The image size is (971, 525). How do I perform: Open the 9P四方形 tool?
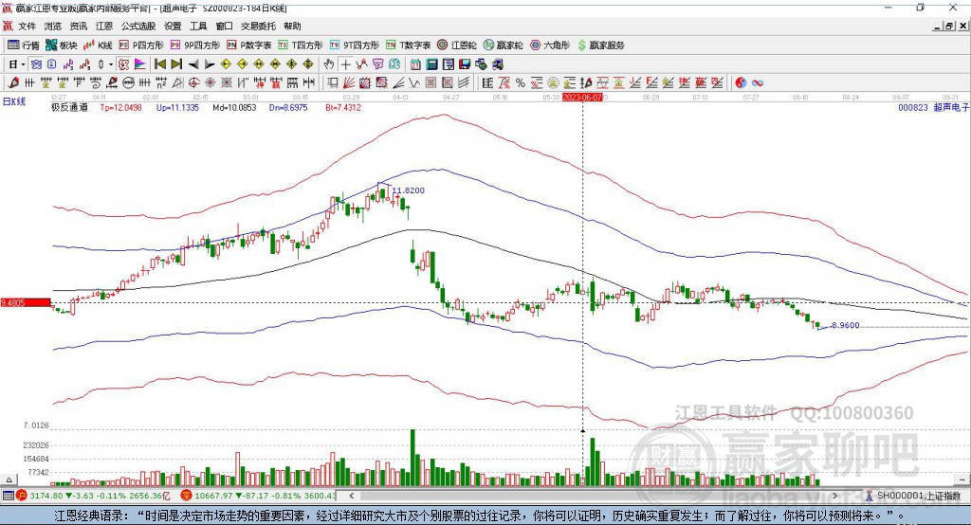click(x=195, y=45)
